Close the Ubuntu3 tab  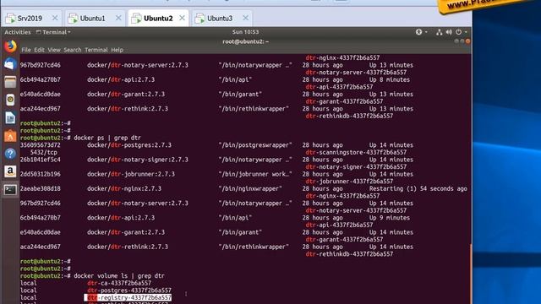coord(245,18)
